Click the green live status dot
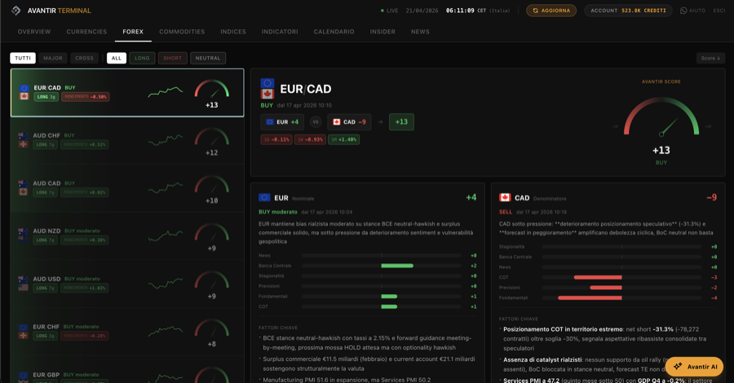The height and width of the screenshot is (383, 734). click(x=382, y=11)
